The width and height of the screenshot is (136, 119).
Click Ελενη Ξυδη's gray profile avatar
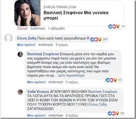click(x=9, y=38)
